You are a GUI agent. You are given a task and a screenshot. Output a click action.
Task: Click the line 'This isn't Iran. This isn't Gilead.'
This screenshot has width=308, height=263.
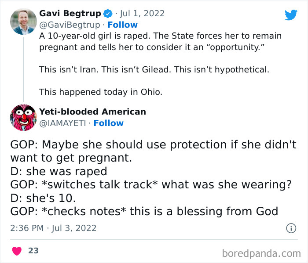(x=154, y=69)
